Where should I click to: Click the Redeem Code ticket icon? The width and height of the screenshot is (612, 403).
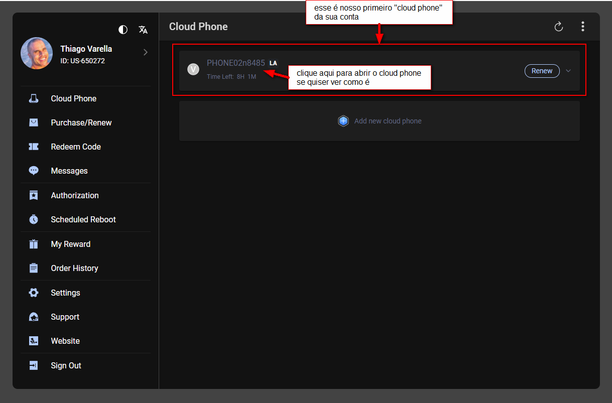pos(34,147)
